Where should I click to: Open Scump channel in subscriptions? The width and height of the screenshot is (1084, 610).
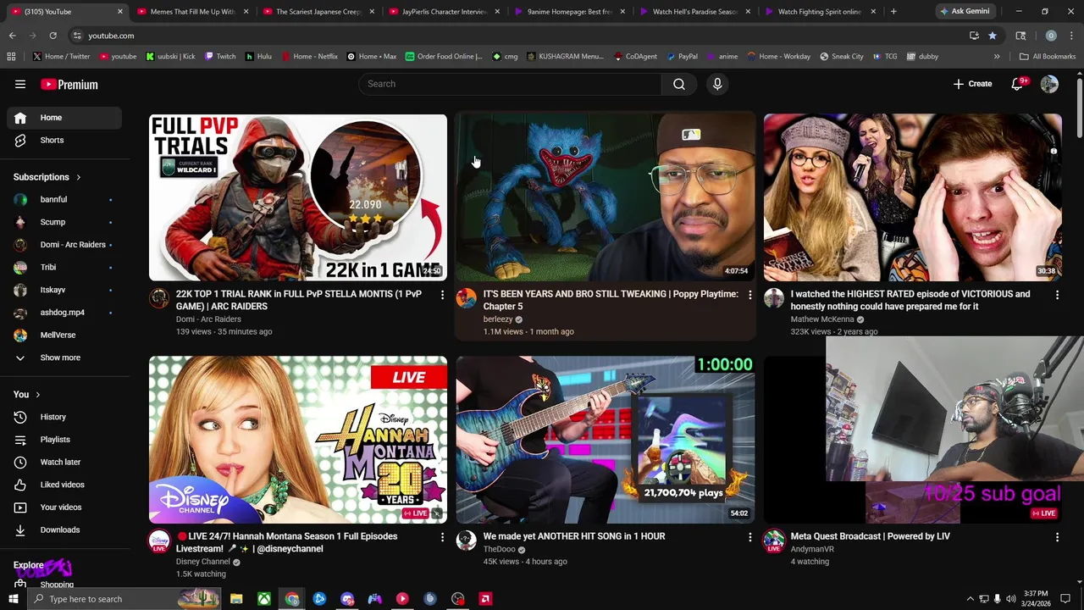tap(64, 222)
